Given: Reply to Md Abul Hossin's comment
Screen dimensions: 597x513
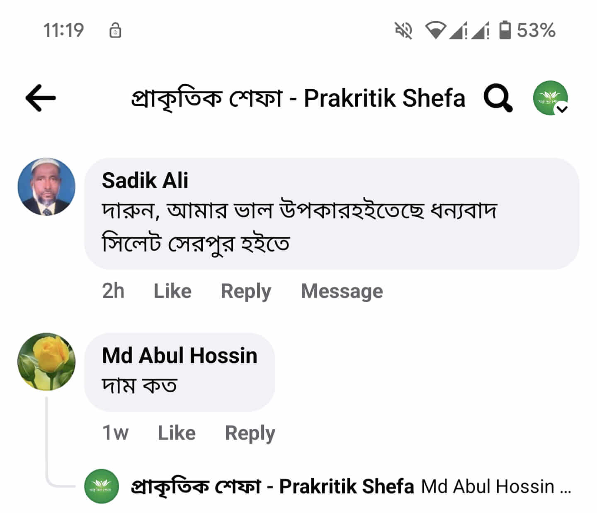Looking at the screenshot, I should click(x=250, y=433).
